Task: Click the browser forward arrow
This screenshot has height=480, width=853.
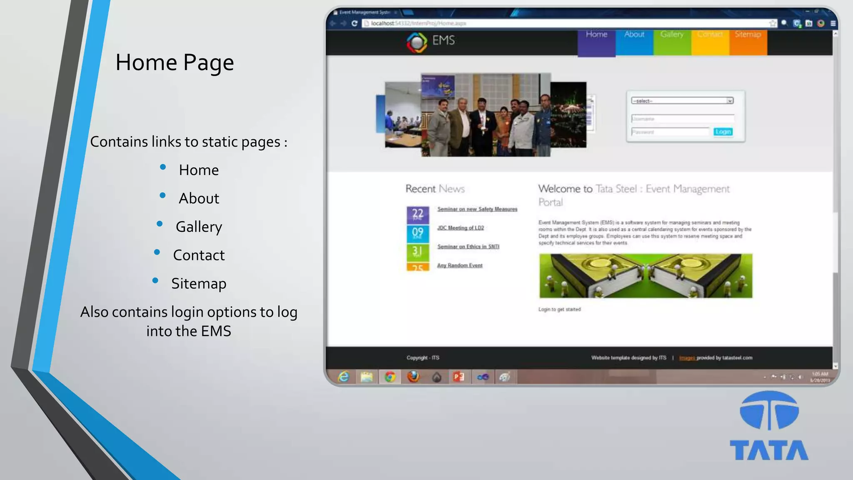Action: 343,23
